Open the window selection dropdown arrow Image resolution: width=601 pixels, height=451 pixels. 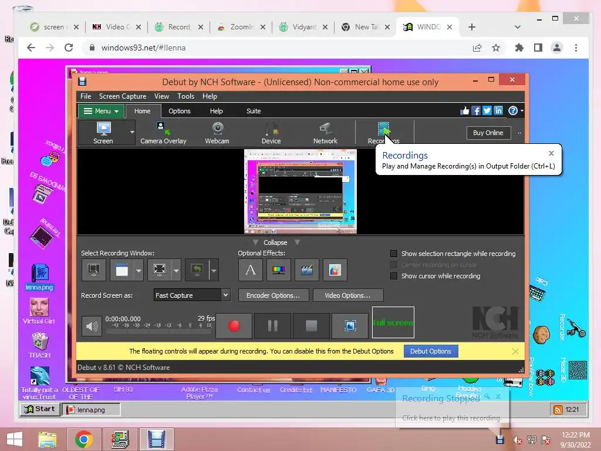click(139, 270)
